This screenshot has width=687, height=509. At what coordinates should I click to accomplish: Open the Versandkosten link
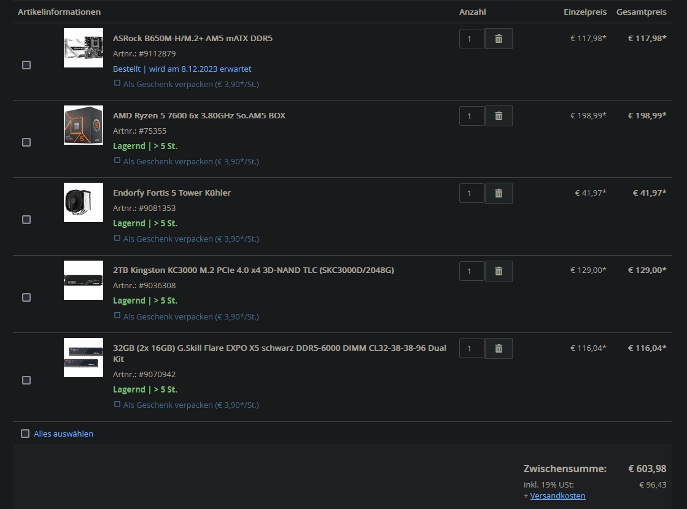point(557,496)
